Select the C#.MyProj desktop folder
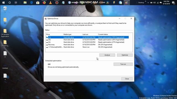 coord(5,43)
